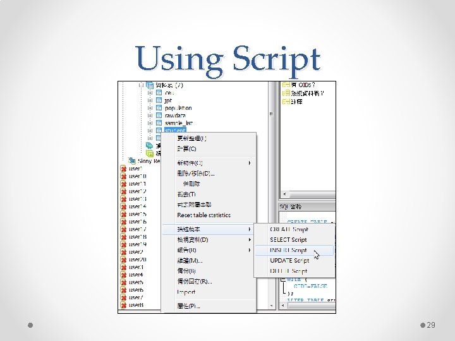Click the '註釋' property row icon
This screenshot has width=455, height=341.
pos(286,102)
